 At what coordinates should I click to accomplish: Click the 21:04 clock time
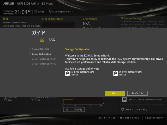(x=21, y=12)
